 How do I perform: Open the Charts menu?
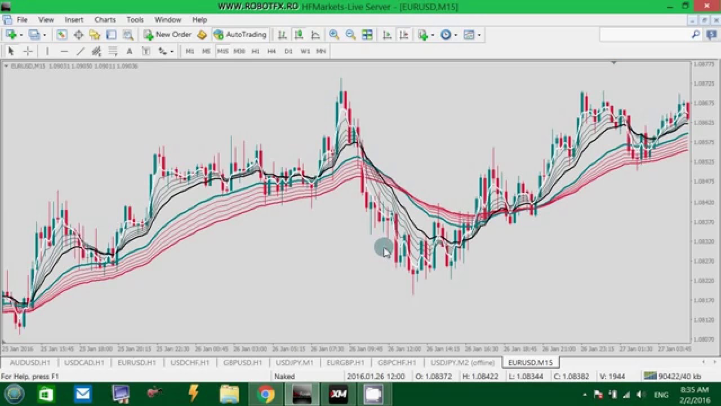[x=105, y=20]
